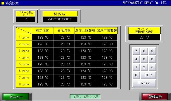Tap keypad digit 0
The width and height of the screenshot is (171, 101).
point(136,75)
